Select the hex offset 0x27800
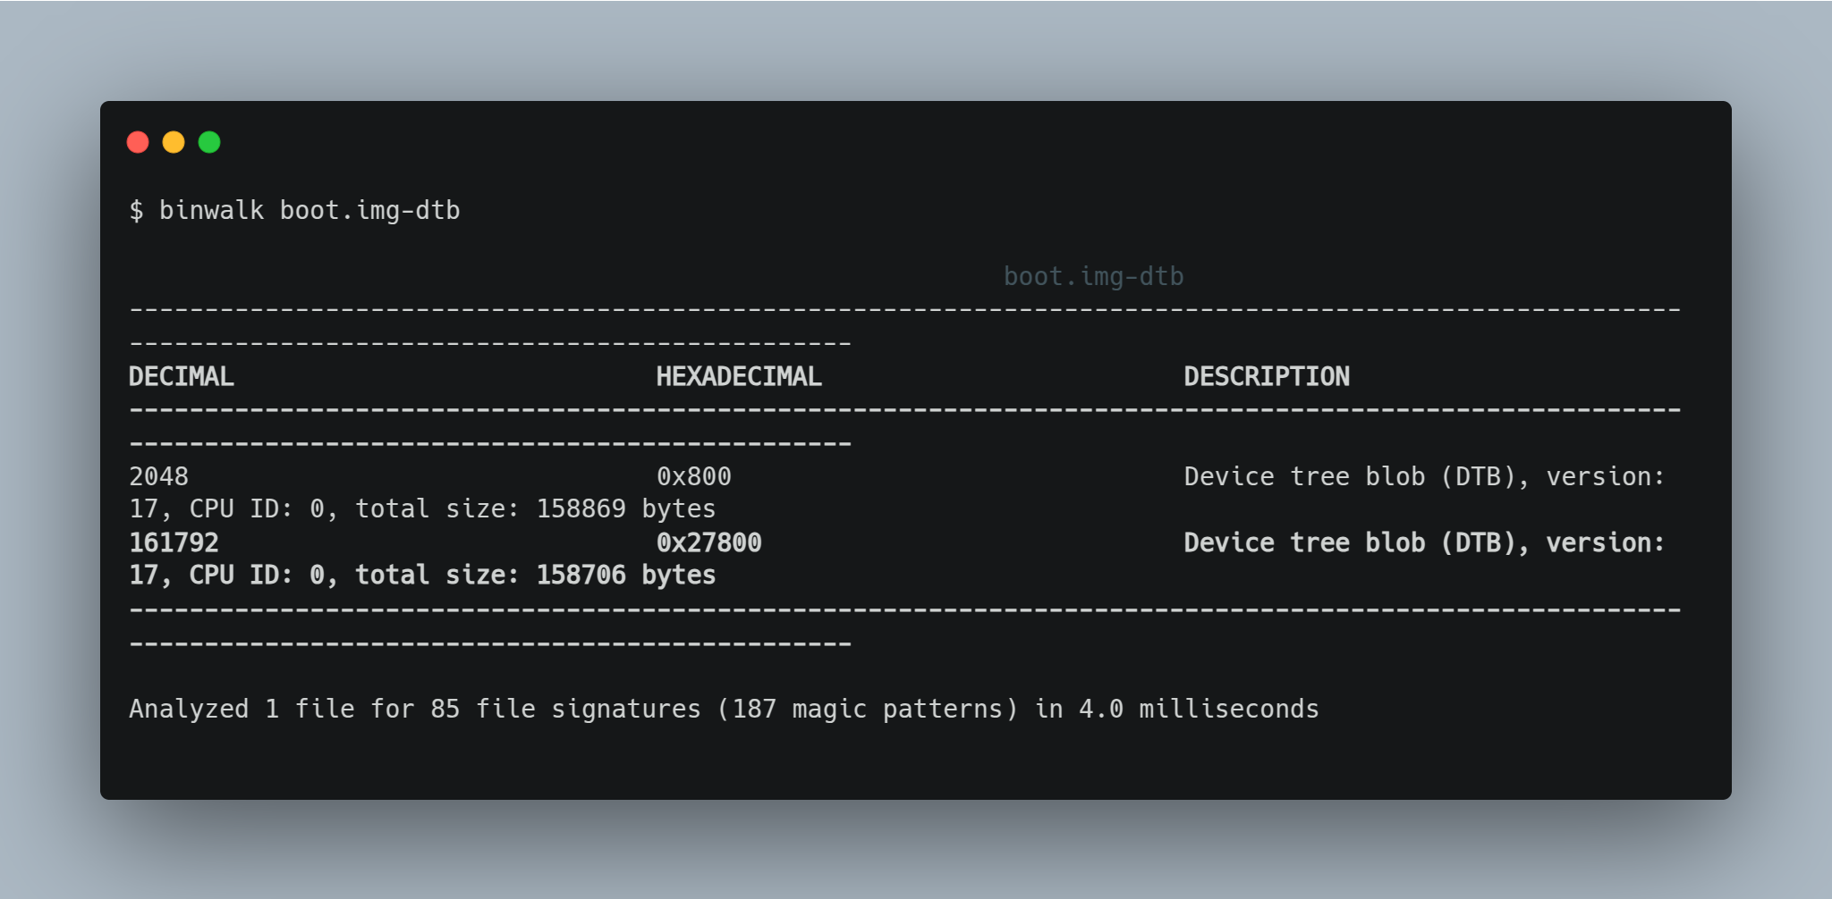Screen dimensions: 1832x899 click(x=708, y=542)
